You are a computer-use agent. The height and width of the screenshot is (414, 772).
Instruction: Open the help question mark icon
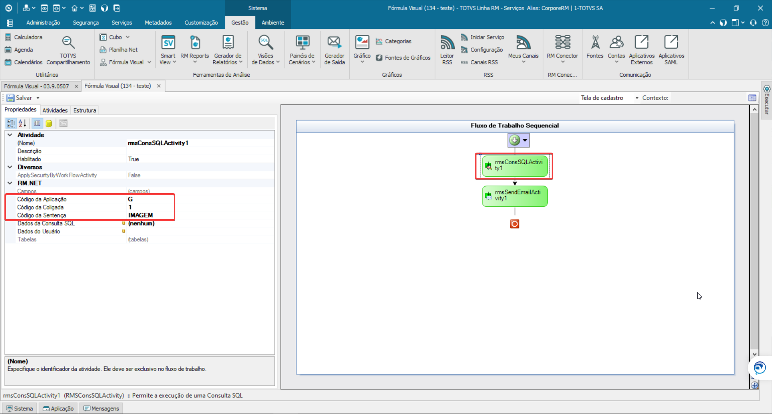766,23
